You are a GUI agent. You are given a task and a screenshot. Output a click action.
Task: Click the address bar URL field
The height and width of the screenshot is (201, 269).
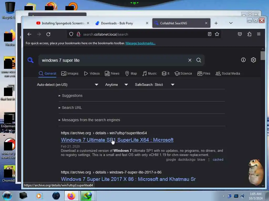click(144, 34)
